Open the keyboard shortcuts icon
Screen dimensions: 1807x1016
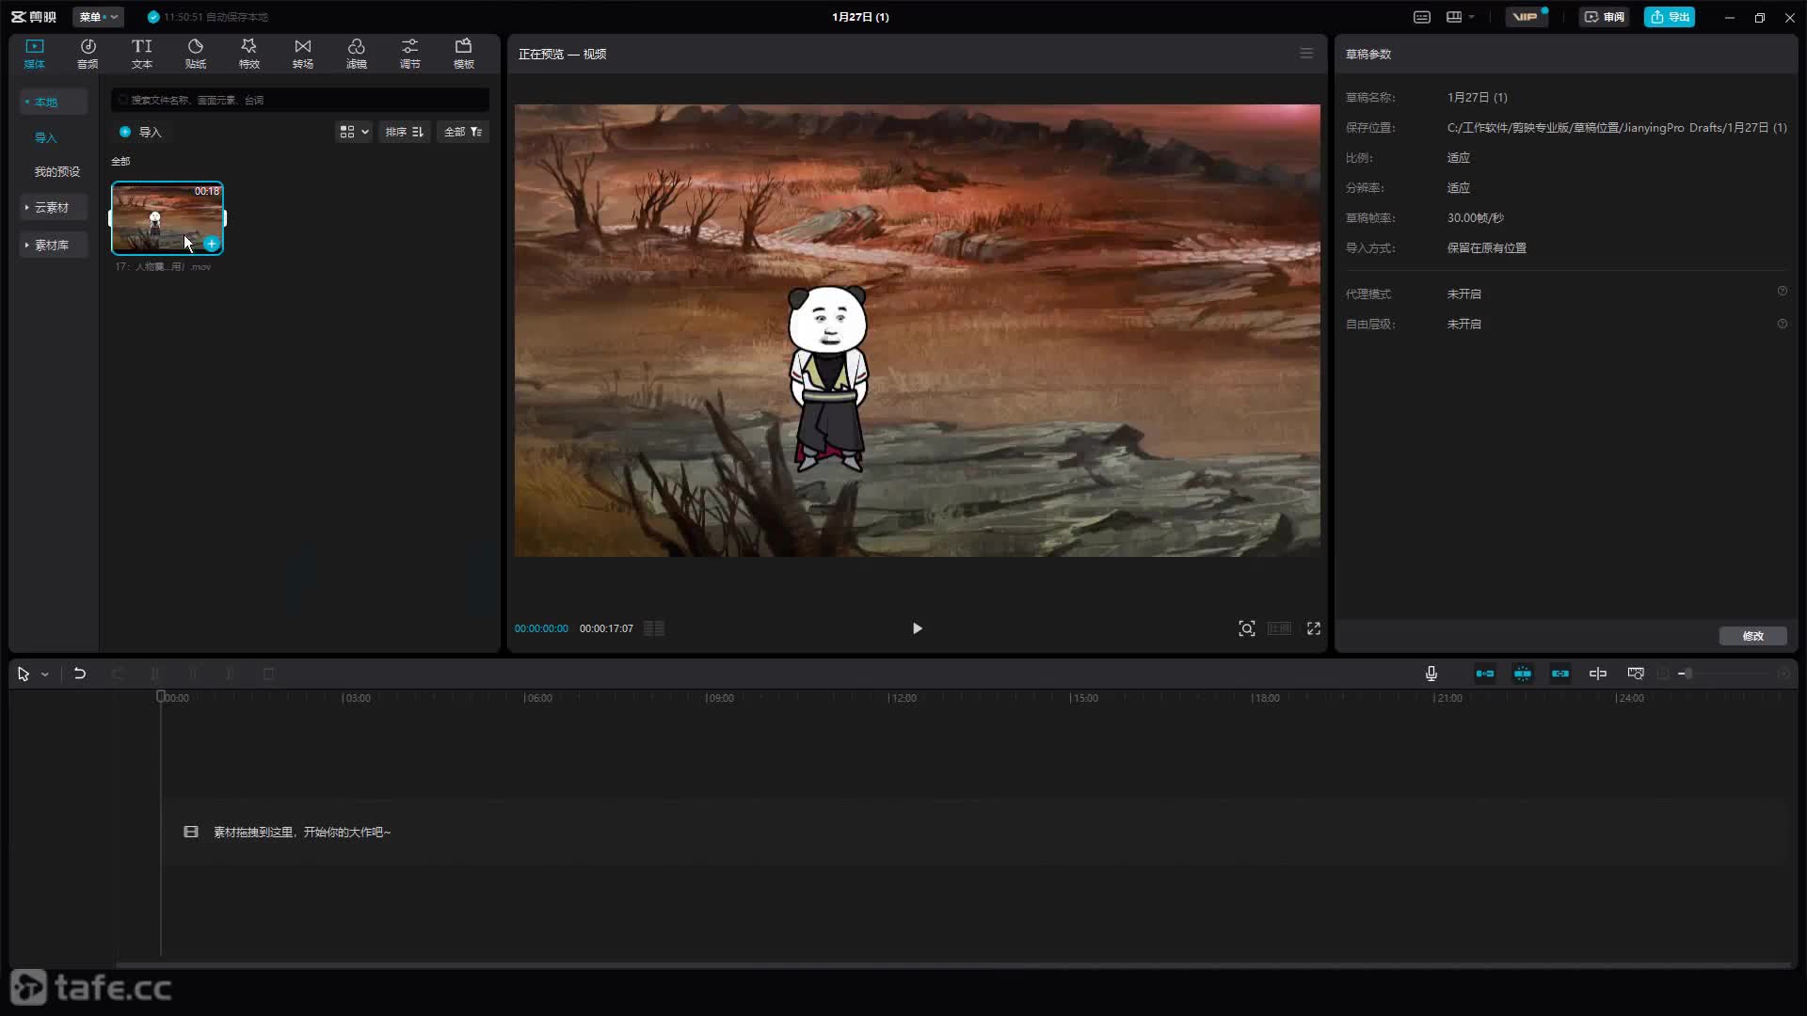[x=1422, y=17]
